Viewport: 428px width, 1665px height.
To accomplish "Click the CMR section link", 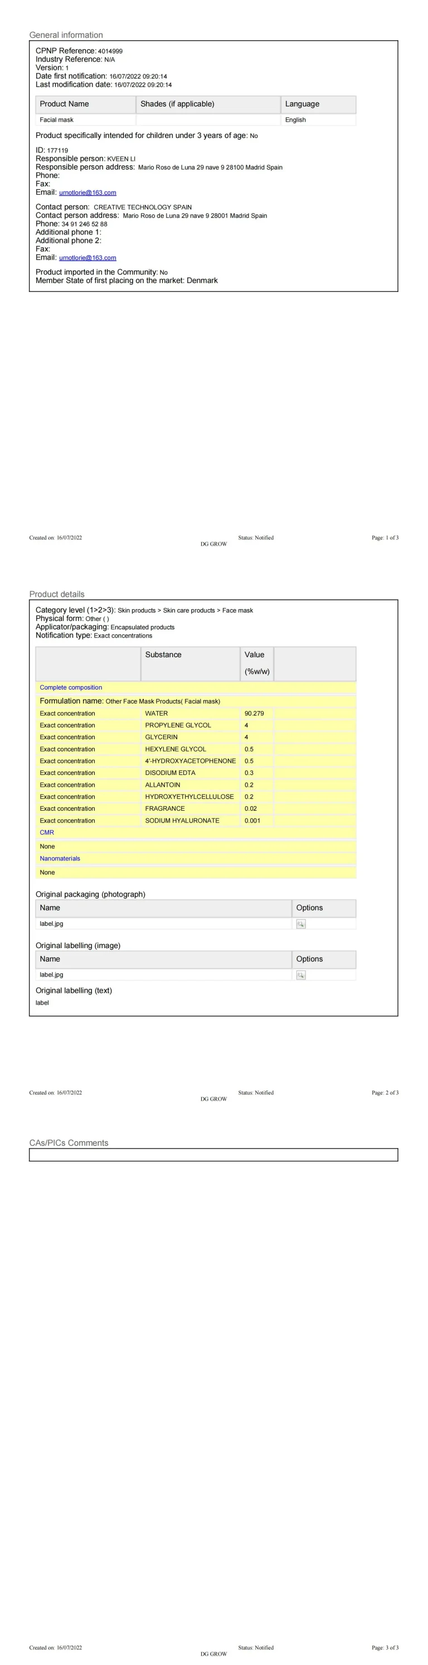I will [46, 833].
